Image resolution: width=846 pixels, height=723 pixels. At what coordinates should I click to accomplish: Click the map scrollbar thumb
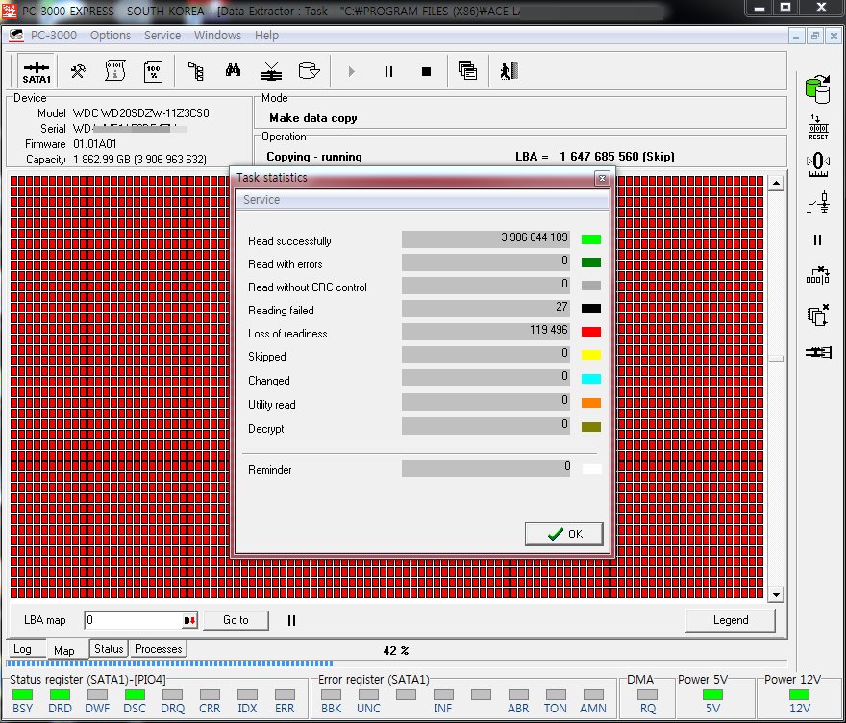pyautogui.click(x=776, y=359)
